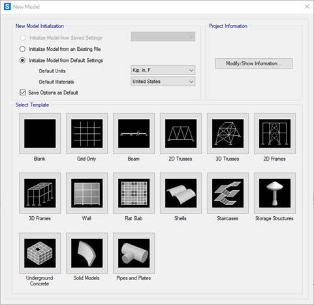Screen dimensions: 314x305
Task: Click the Modify/Show Information button
Action: click(254, 63)
